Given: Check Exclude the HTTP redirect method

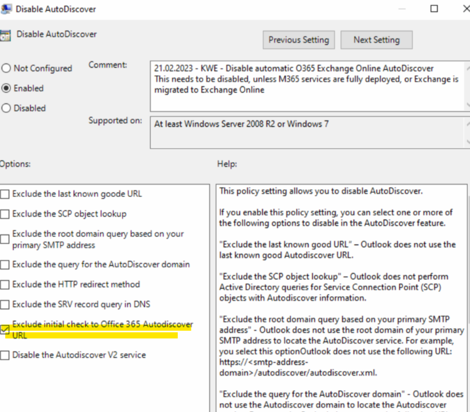Looking at the screenshot, I should (5, 285).
